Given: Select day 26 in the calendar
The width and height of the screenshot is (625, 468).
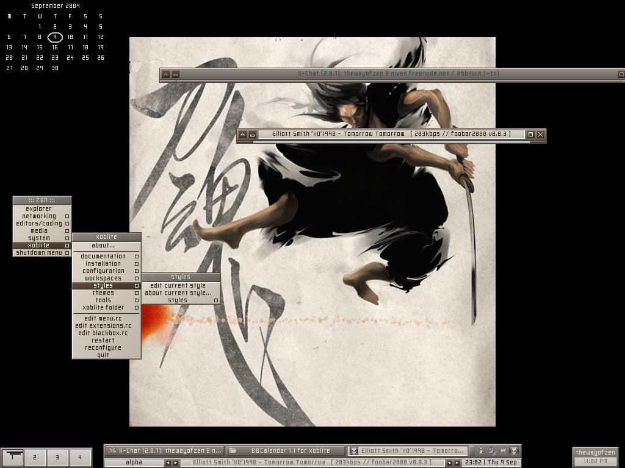Looking at the screenshot, I should (101, 58).
